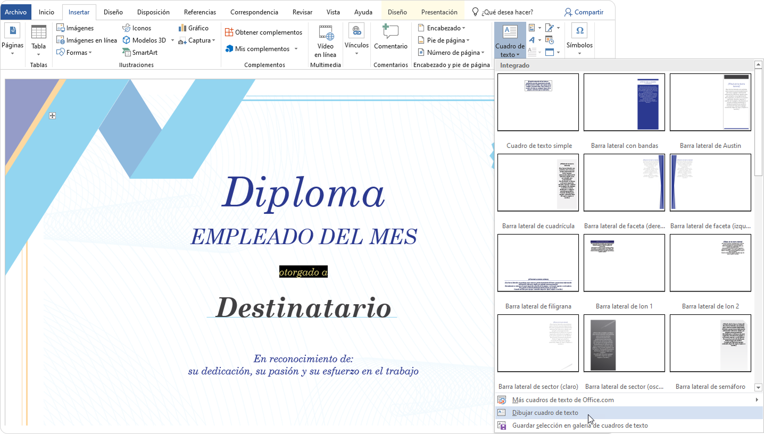Screen dimensions: 764x434
Task: Open the Archivo tab
Action: tap(15, 12)
